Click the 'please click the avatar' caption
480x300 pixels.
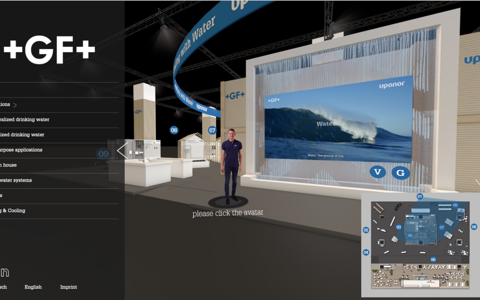point(228,213)
